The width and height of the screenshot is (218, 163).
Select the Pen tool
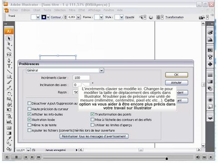click(x=9, y=61)
